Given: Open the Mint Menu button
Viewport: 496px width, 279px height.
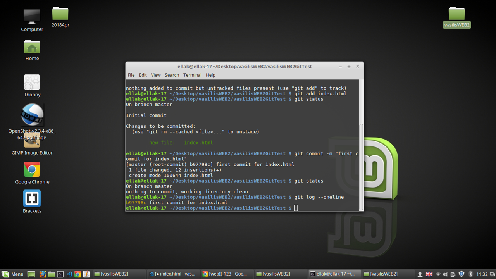Looking at the screenshot, I should coord(13,274).
